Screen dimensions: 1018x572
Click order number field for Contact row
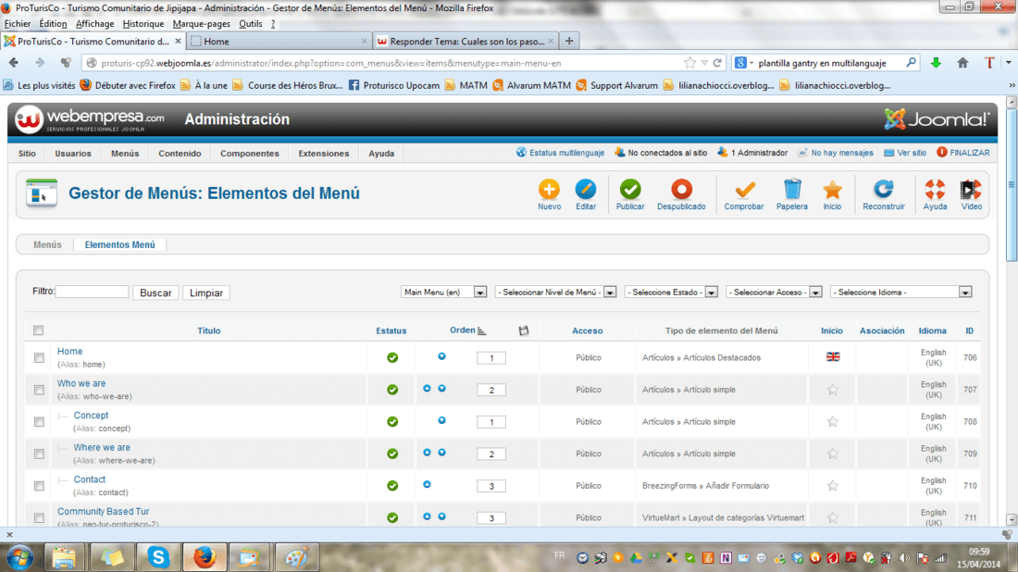click(490, 486)
